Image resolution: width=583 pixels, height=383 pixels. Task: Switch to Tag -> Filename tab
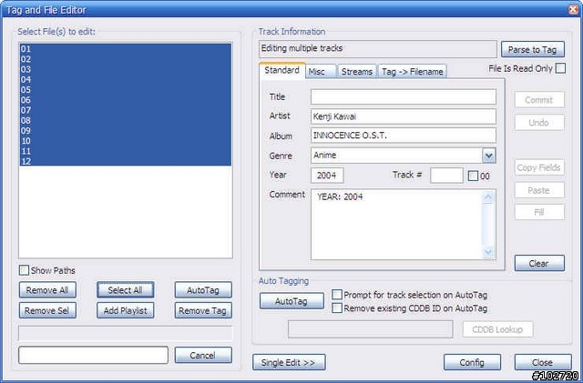(x=413, y=71)
